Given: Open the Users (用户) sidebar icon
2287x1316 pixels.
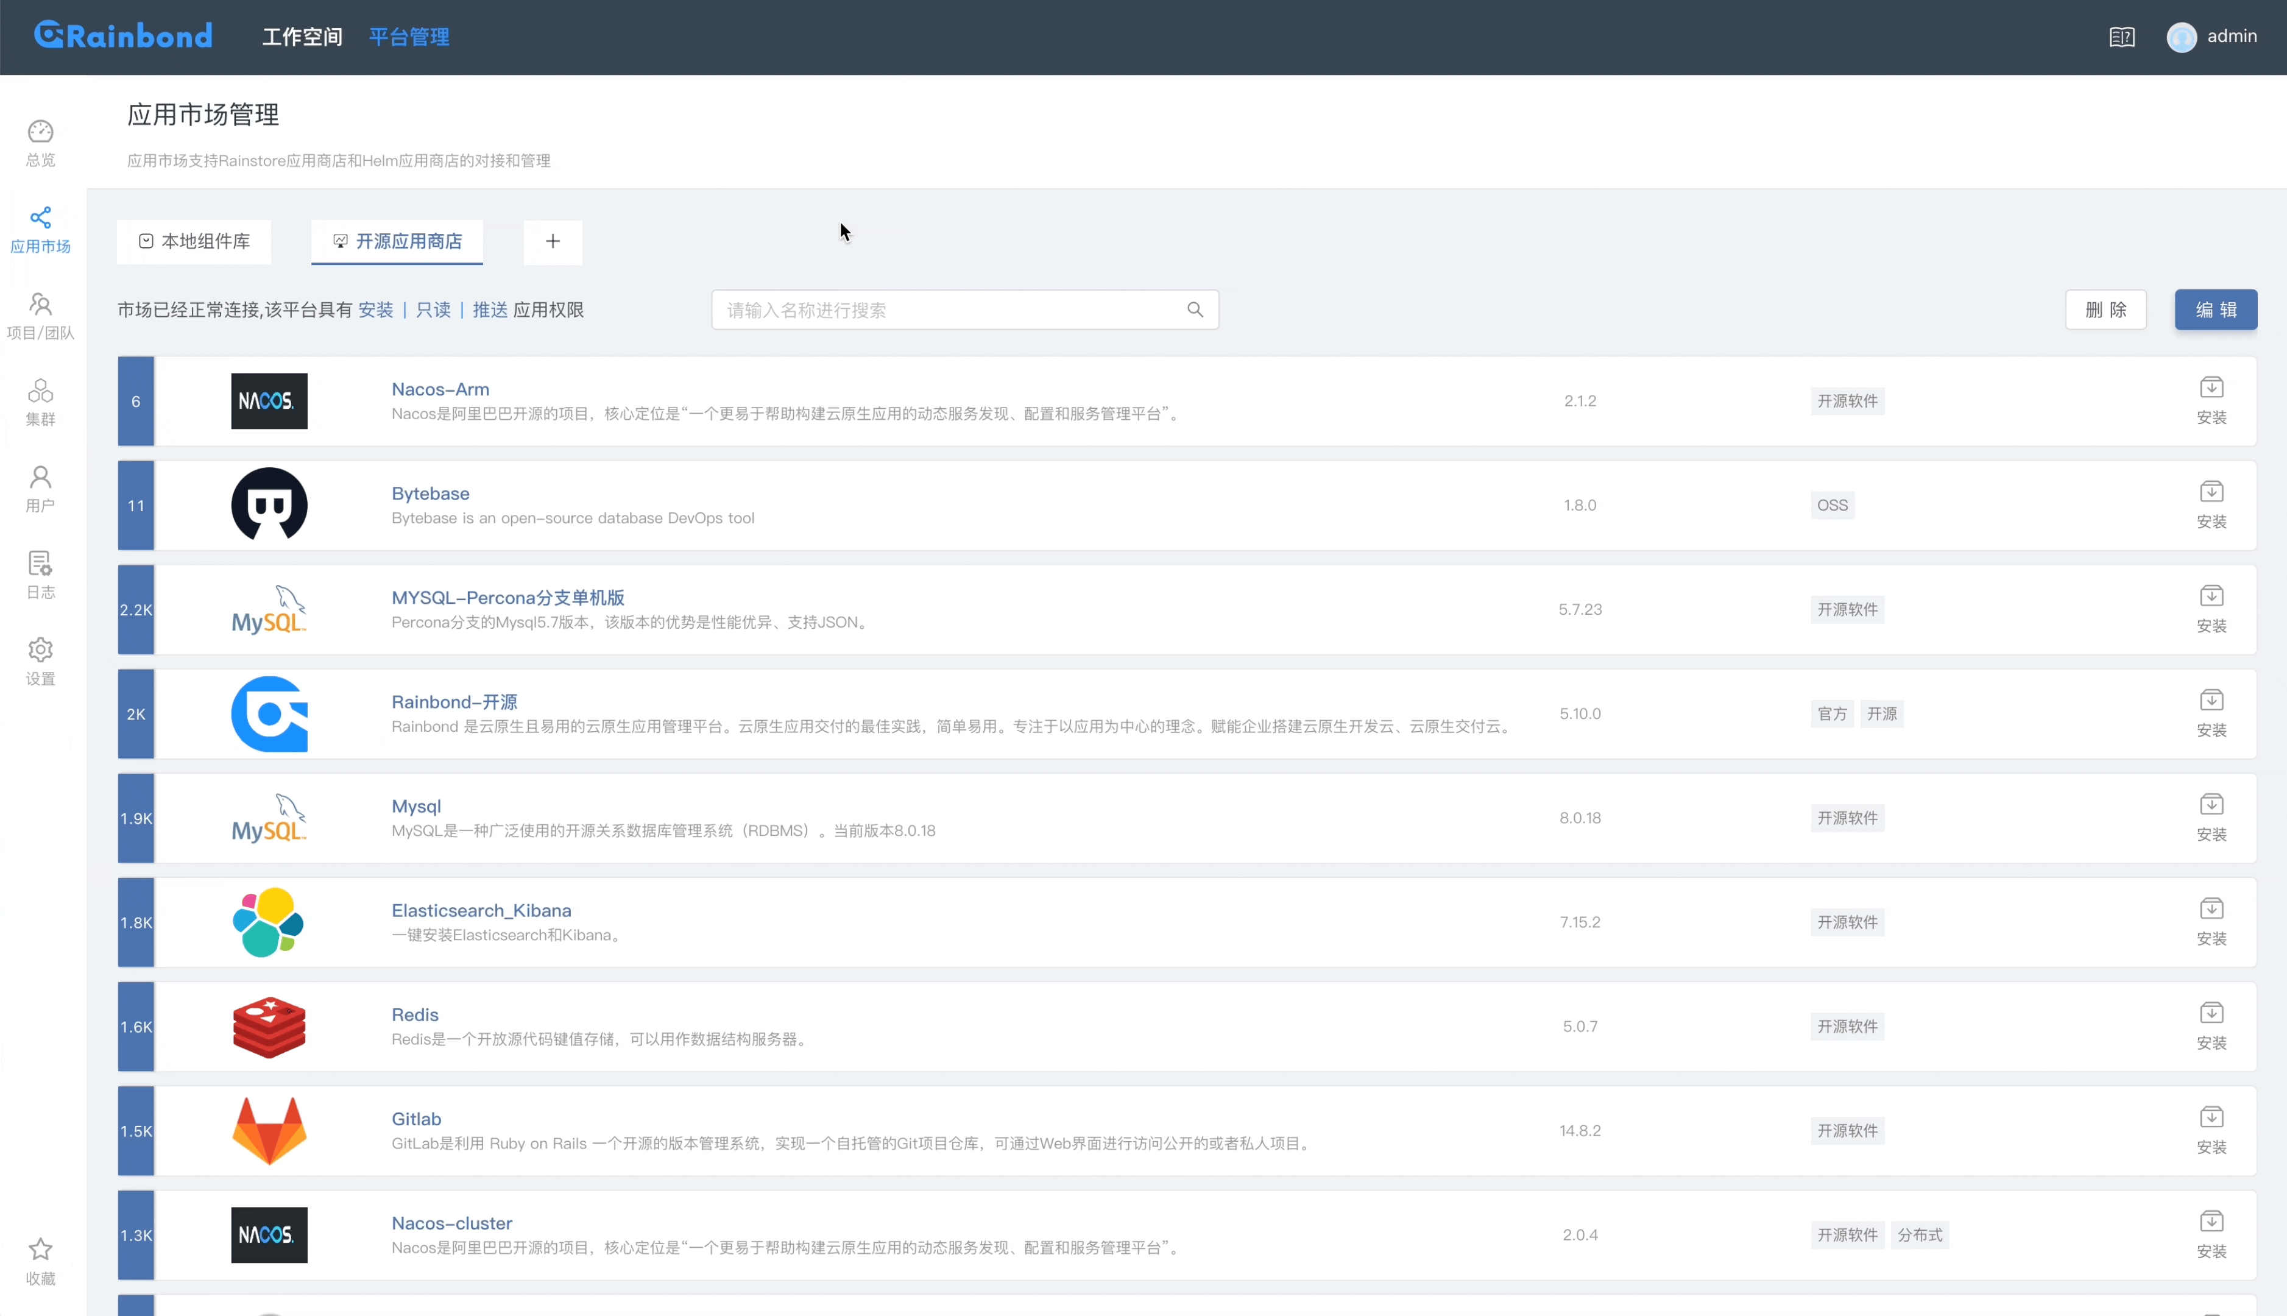Looking at the screenshot, I should [40, 477].
